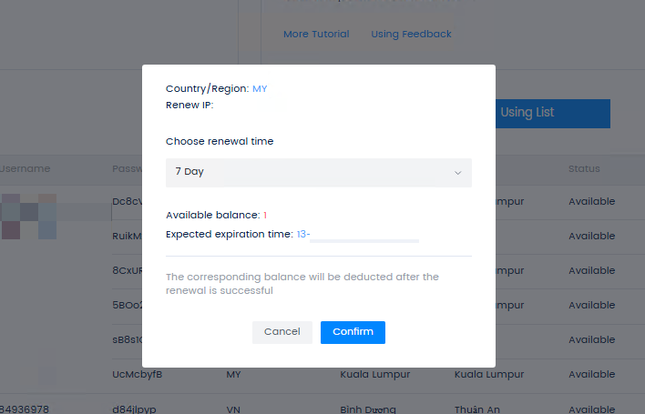Viewport: 645px width, 414px height.
Task: Click the Bình Dương table cell
Action: click(367, 409)
